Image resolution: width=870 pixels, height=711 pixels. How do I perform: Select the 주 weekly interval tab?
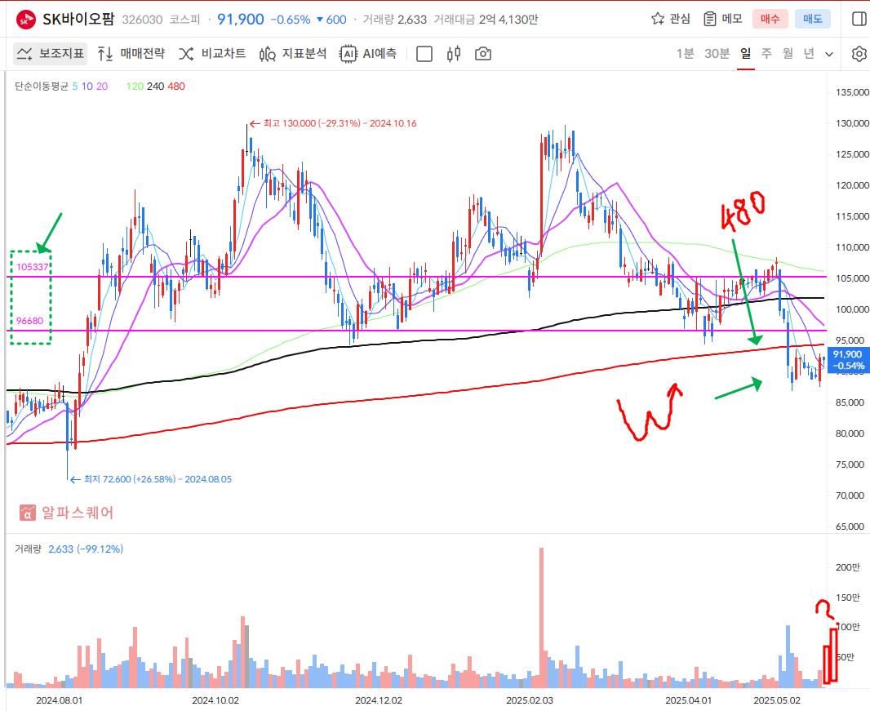(767, 54)
